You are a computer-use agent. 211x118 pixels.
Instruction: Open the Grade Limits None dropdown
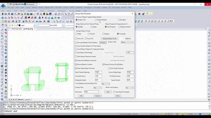pyautogui.click(x=127, y=42)
